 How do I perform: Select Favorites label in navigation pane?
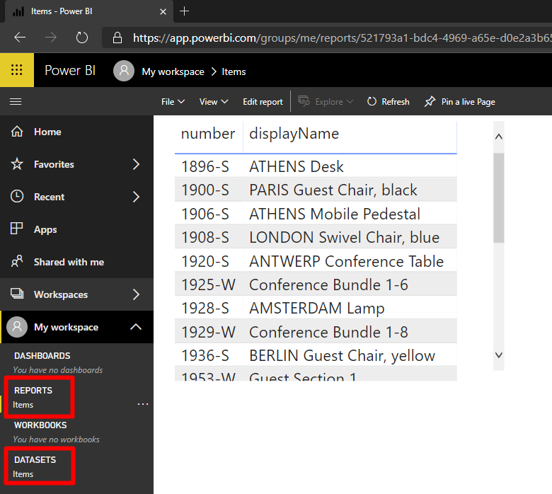point(54,164)
